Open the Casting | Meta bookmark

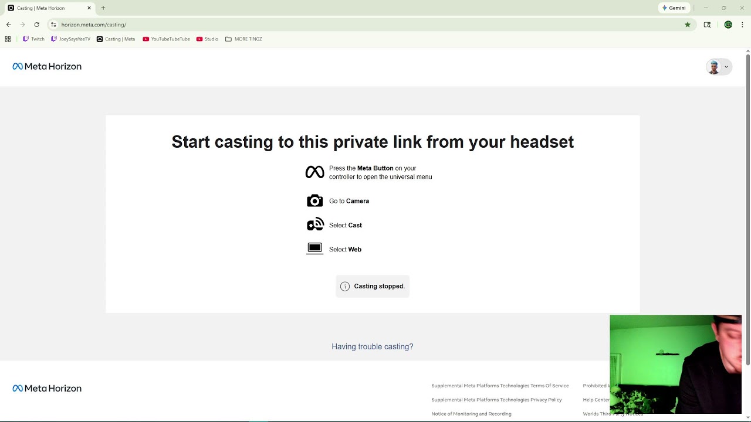116,39
